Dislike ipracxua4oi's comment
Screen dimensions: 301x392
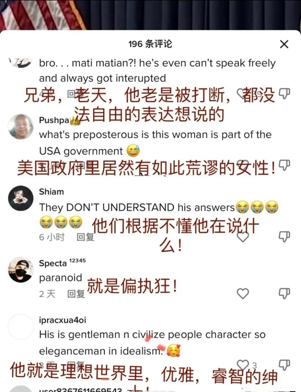point(284,365)
